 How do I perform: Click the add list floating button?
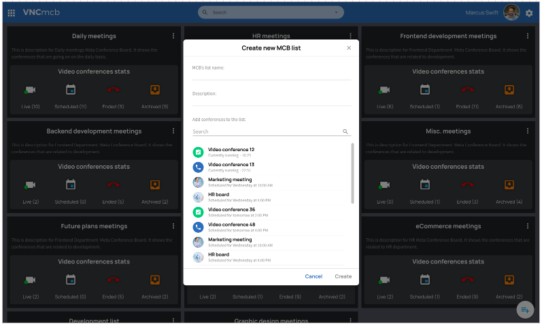coord(525,310)
